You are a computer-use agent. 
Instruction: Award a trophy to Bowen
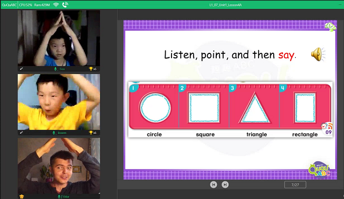click(91, 133)
